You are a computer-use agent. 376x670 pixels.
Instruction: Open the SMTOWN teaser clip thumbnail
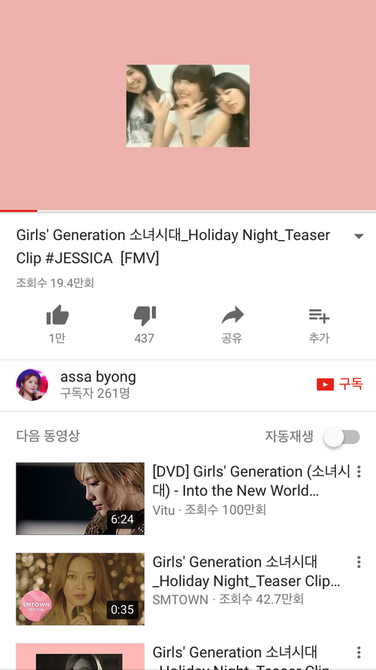[80, 589]
